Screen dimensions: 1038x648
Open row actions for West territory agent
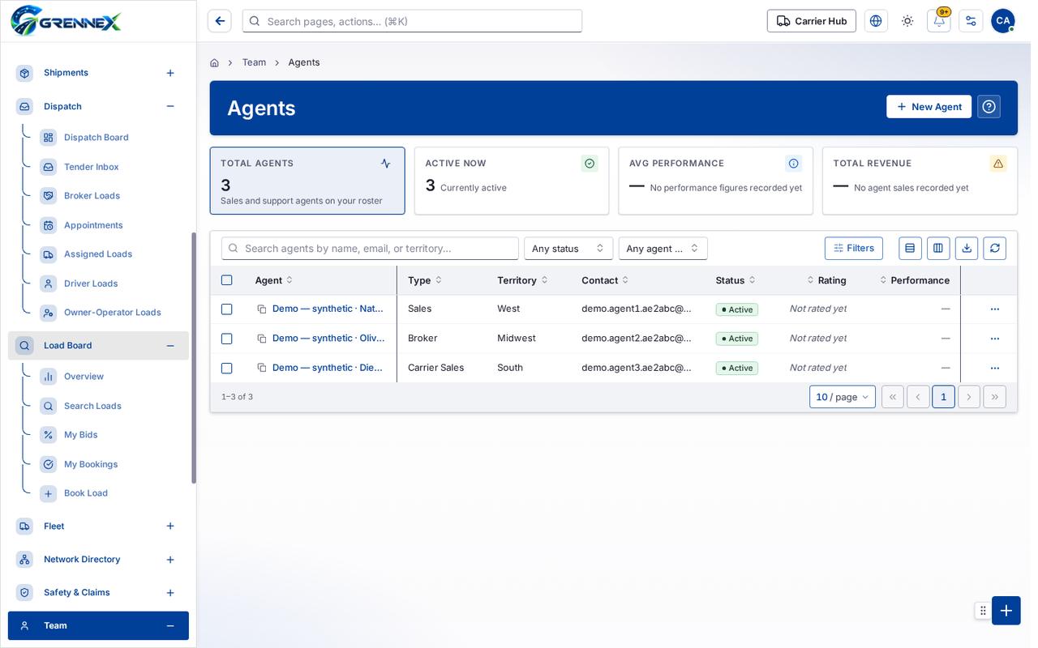[x=995, y=309]
